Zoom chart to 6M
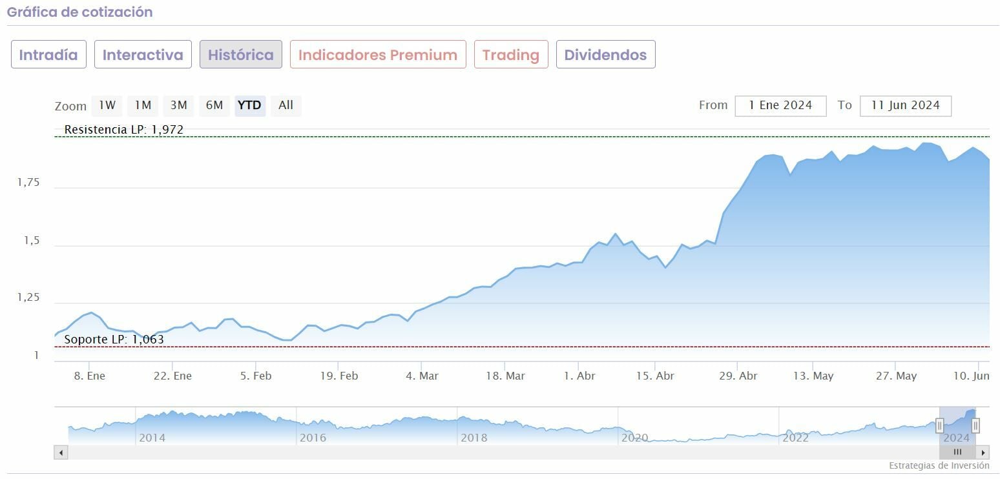This screenshot has width=1000, height=479. [214, 105]
